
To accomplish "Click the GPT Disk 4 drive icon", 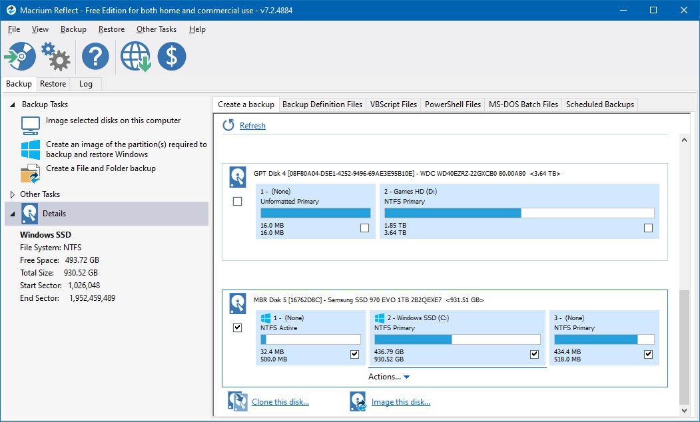I will pyautogui.click(x=238, y=177).
